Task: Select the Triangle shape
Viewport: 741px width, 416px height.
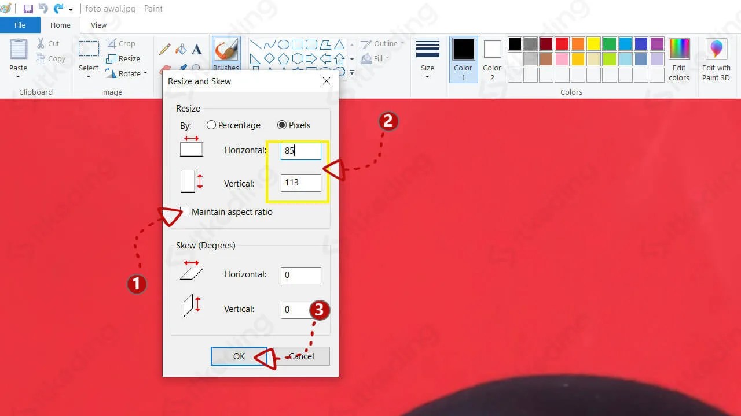Action: tap(339, 44)
